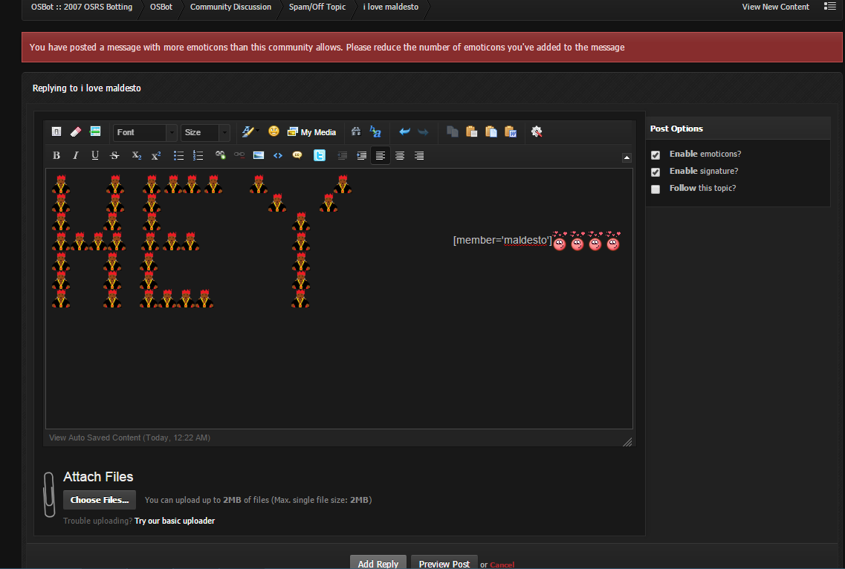Click the paste clipboard icon
This screenshot has width=845, height=569.
471,131
